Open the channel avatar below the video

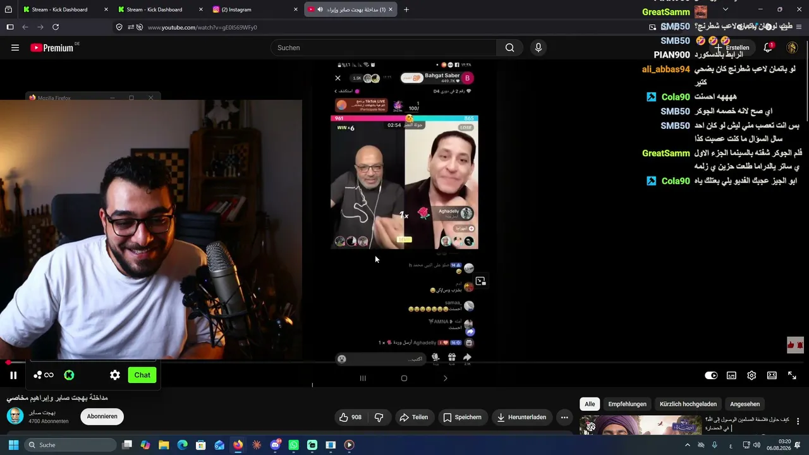[x=15, y=416]
